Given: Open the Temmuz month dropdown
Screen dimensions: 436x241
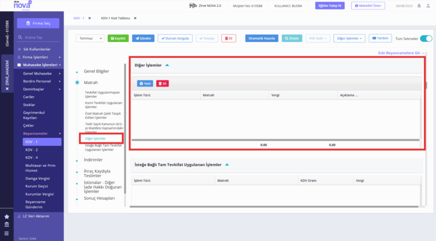Looking at the screenshot, I should [90, 38].
